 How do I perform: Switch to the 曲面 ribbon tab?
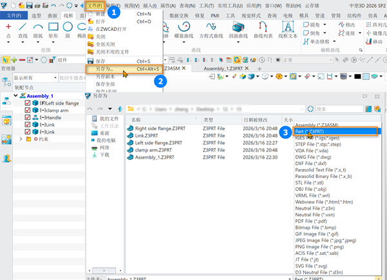[x=52, y=15]
